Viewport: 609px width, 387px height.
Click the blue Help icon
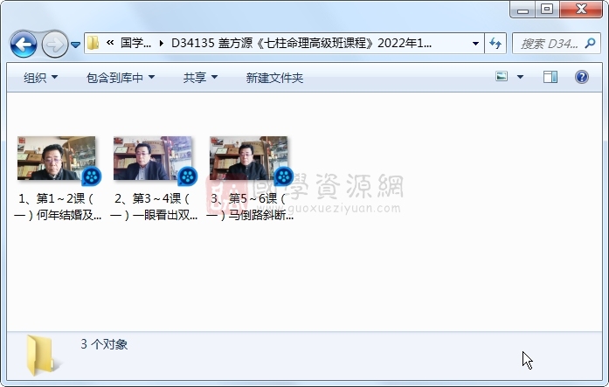tap(581, 77)
